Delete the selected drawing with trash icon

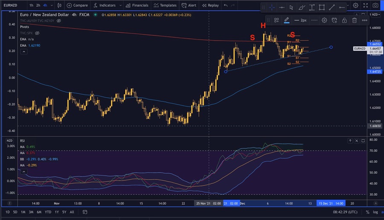pyautogui.click(x=355, y=20)
